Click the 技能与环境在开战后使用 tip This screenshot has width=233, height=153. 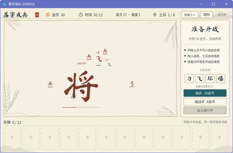pyautogui.click(x=204, y=62)
